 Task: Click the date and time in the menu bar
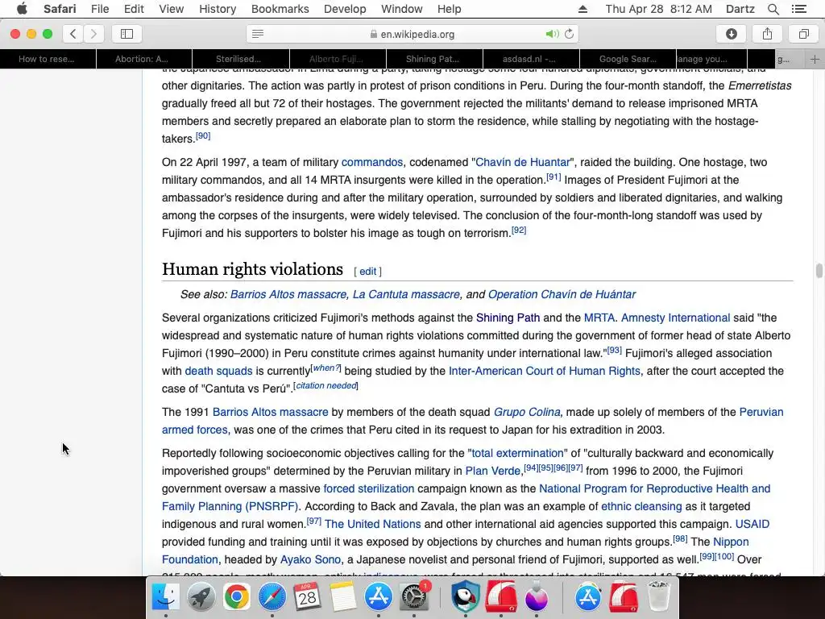coord(658,9)
